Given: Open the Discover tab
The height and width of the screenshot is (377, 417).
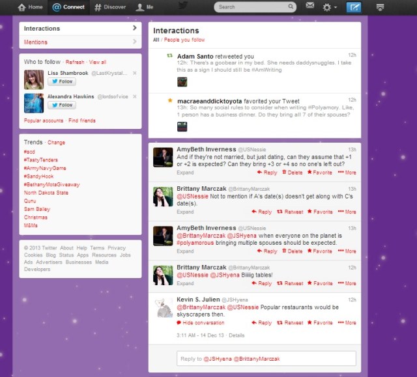Looking at the screenshot, I should (x=110, y=7).
